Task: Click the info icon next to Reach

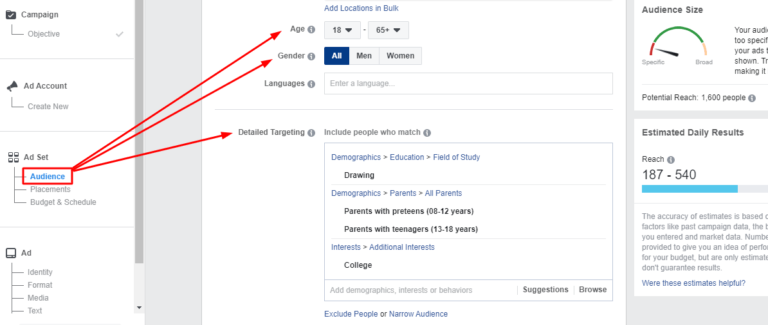Action: [671, 160]
